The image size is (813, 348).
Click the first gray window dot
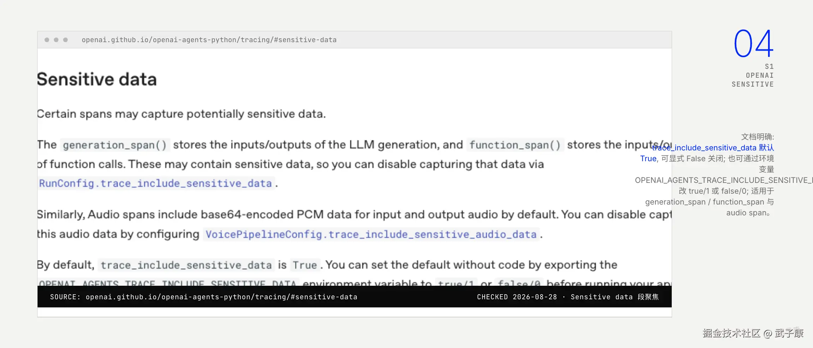pos(47,40)
